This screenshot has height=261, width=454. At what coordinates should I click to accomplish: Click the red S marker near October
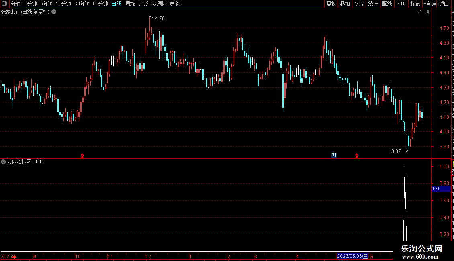point(82,156)
